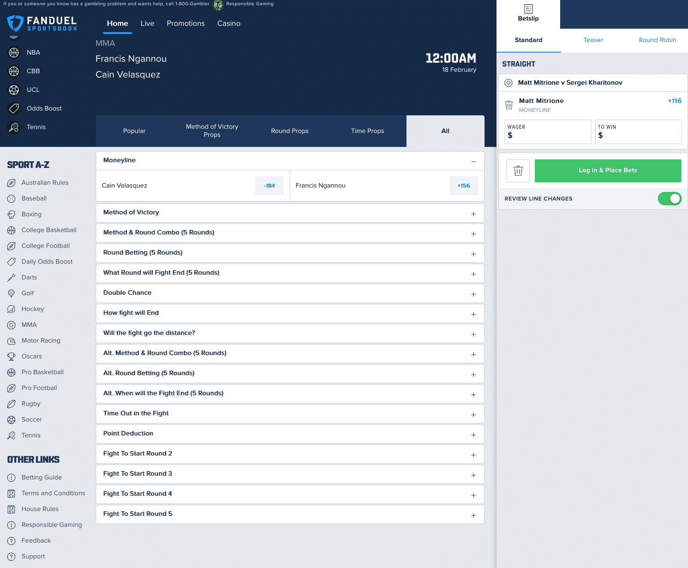Expand Method of Victory section
This screenshot has height=568, width=688.
click(473, 214)
